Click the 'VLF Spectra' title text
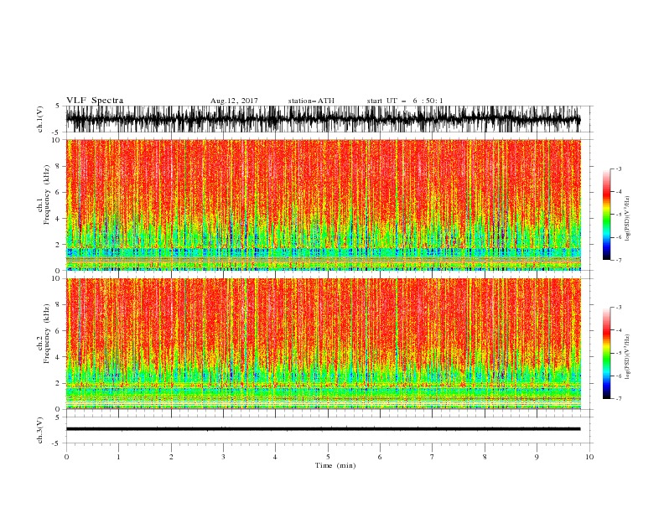This screenshot has height=513, width=664. (95, 101)
